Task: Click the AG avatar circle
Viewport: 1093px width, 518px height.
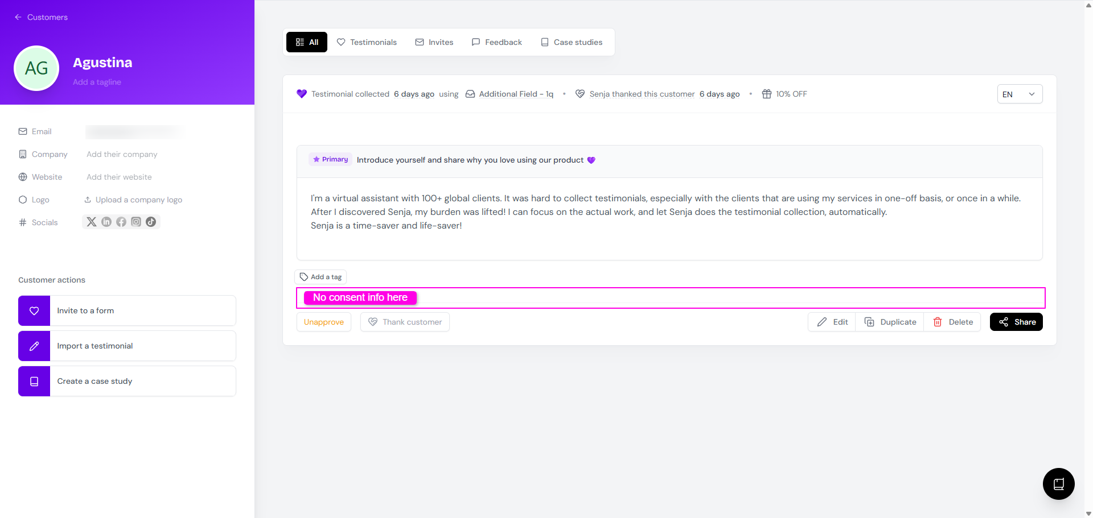Action: coord(36,68)
